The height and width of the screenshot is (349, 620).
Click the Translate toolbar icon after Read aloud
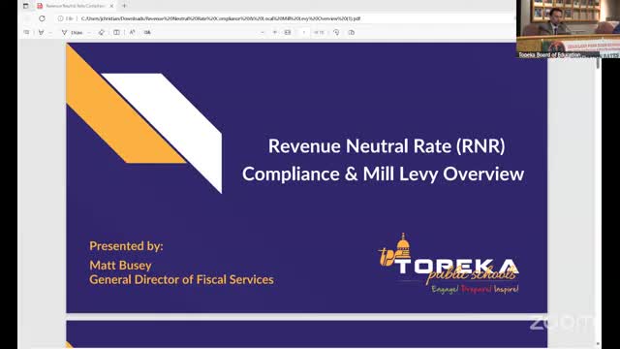click(147, 32)
